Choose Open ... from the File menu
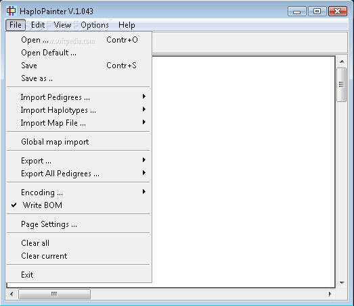354x306 pixels. point(79,40)
